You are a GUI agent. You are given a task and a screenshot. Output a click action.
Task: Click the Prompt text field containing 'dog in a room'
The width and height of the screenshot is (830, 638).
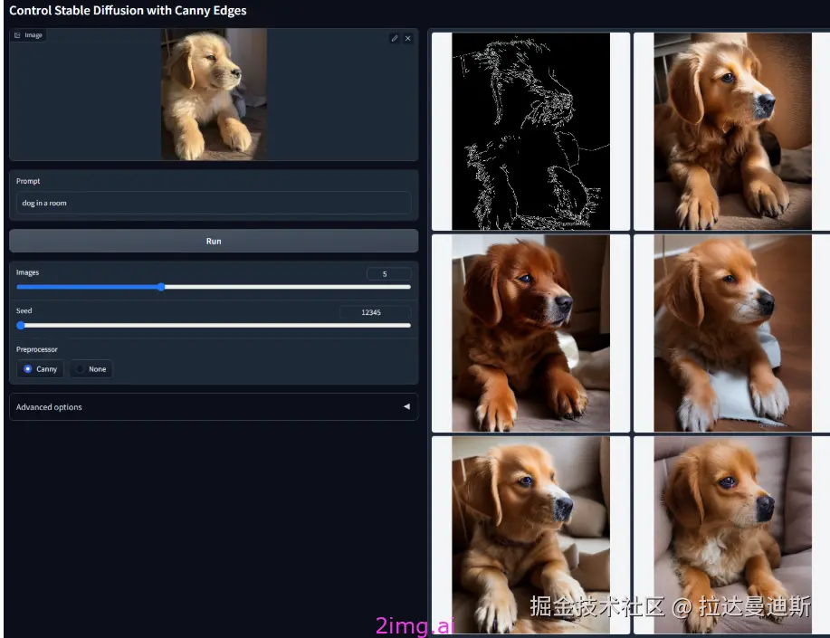tap(214, 203)
